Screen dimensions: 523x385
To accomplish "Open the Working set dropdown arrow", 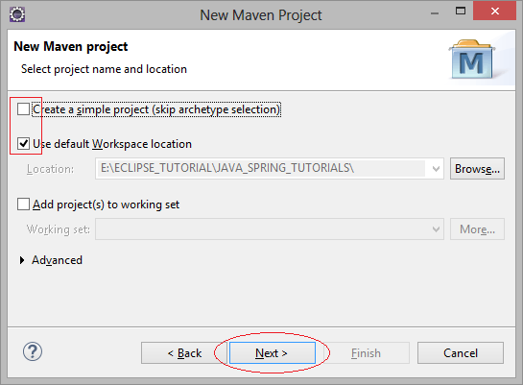I will 436,229.
